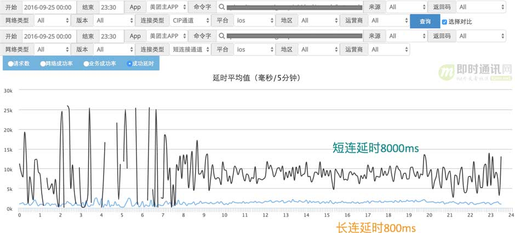This screenshot has width=515, height=233.
Task: Select the 请求数 radio button
Action: tap(10, 64)
